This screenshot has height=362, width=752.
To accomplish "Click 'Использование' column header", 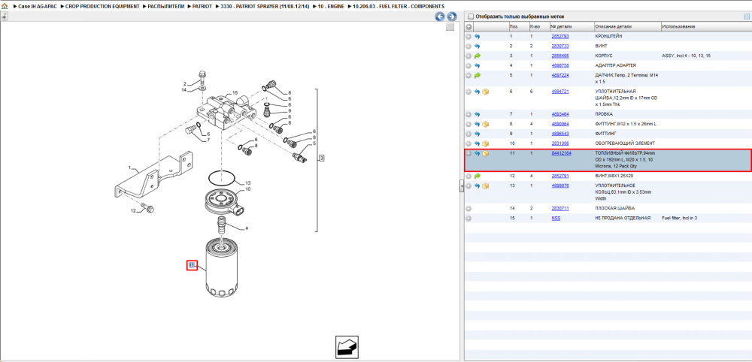I will coord(706,27).
